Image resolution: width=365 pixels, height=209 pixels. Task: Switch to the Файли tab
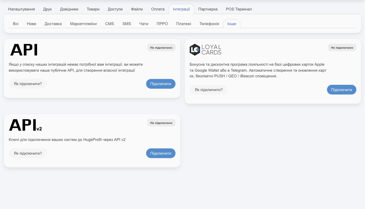137,9
